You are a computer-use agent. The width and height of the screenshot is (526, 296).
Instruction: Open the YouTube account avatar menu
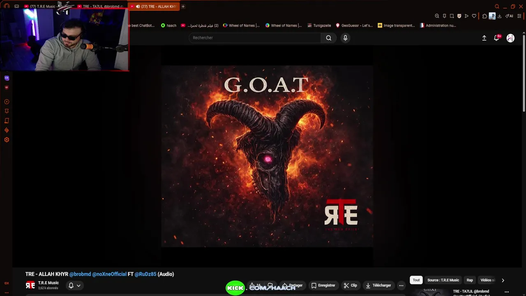[510, 38]
